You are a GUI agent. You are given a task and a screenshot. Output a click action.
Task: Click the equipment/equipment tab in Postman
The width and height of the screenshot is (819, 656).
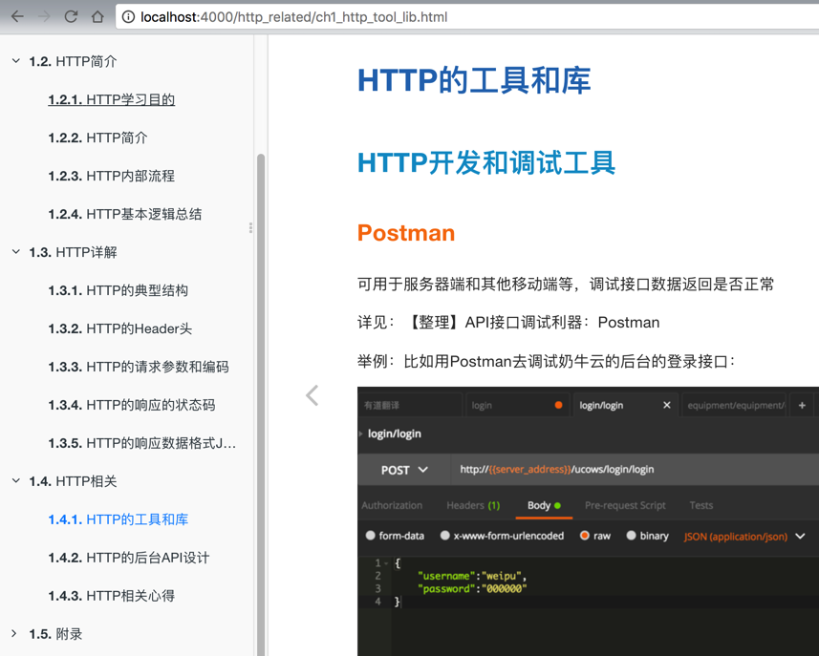pyautogui.click(x=734, y=405)
